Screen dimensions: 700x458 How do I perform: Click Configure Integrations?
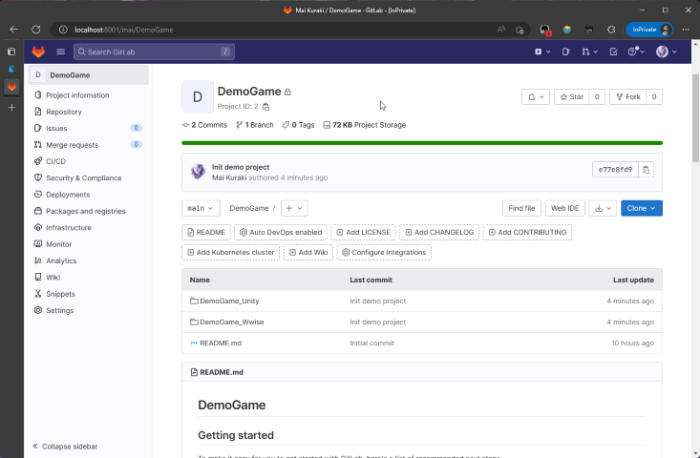(384, 253)
